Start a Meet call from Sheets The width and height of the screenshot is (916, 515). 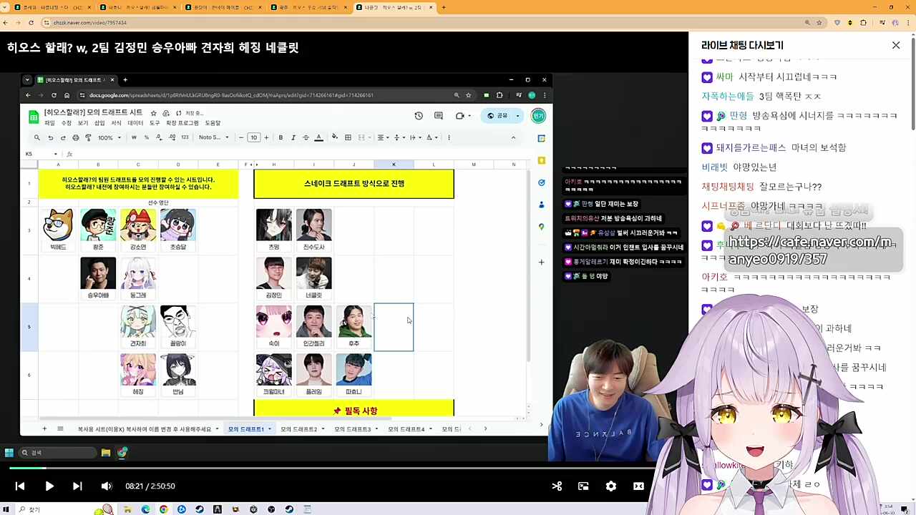pyautogui.click(x=460, y=116)
